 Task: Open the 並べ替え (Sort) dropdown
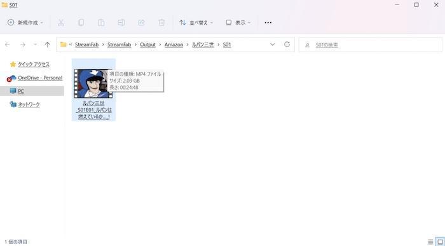[196, 22]
